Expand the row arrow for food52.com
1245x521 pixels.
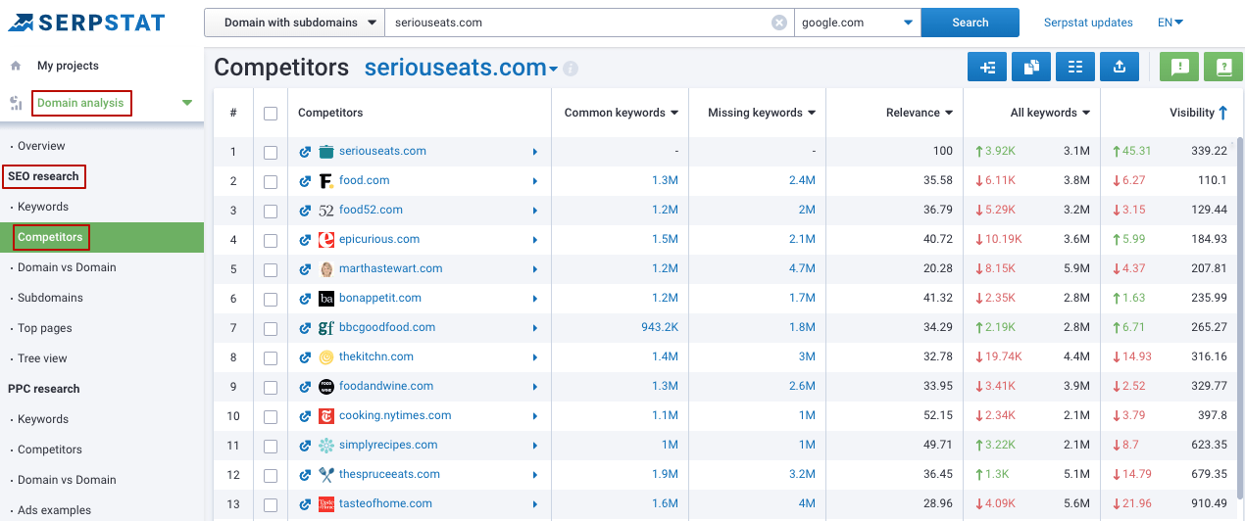coord(535,211)
